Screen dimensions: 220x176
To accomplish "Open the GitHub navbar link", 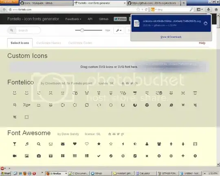I will [x=103, y=19].
